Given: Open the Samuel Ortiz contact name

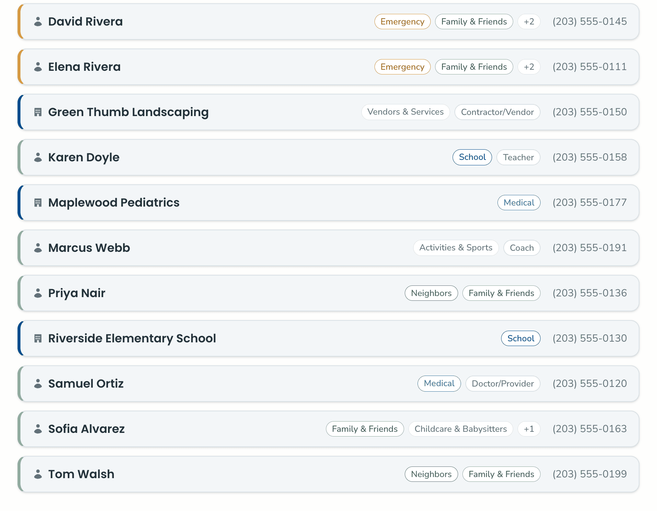Looking at the screenshot, I should pos(86,384).
